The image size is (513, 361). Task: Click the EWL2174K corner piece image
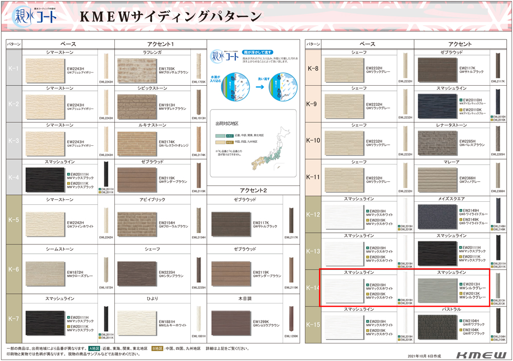(198, 139)
